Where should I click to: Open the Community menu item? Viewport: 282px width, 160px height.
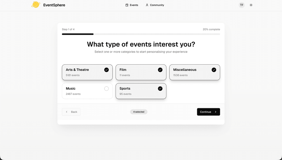pyautogui.click(x=155, y=5)
